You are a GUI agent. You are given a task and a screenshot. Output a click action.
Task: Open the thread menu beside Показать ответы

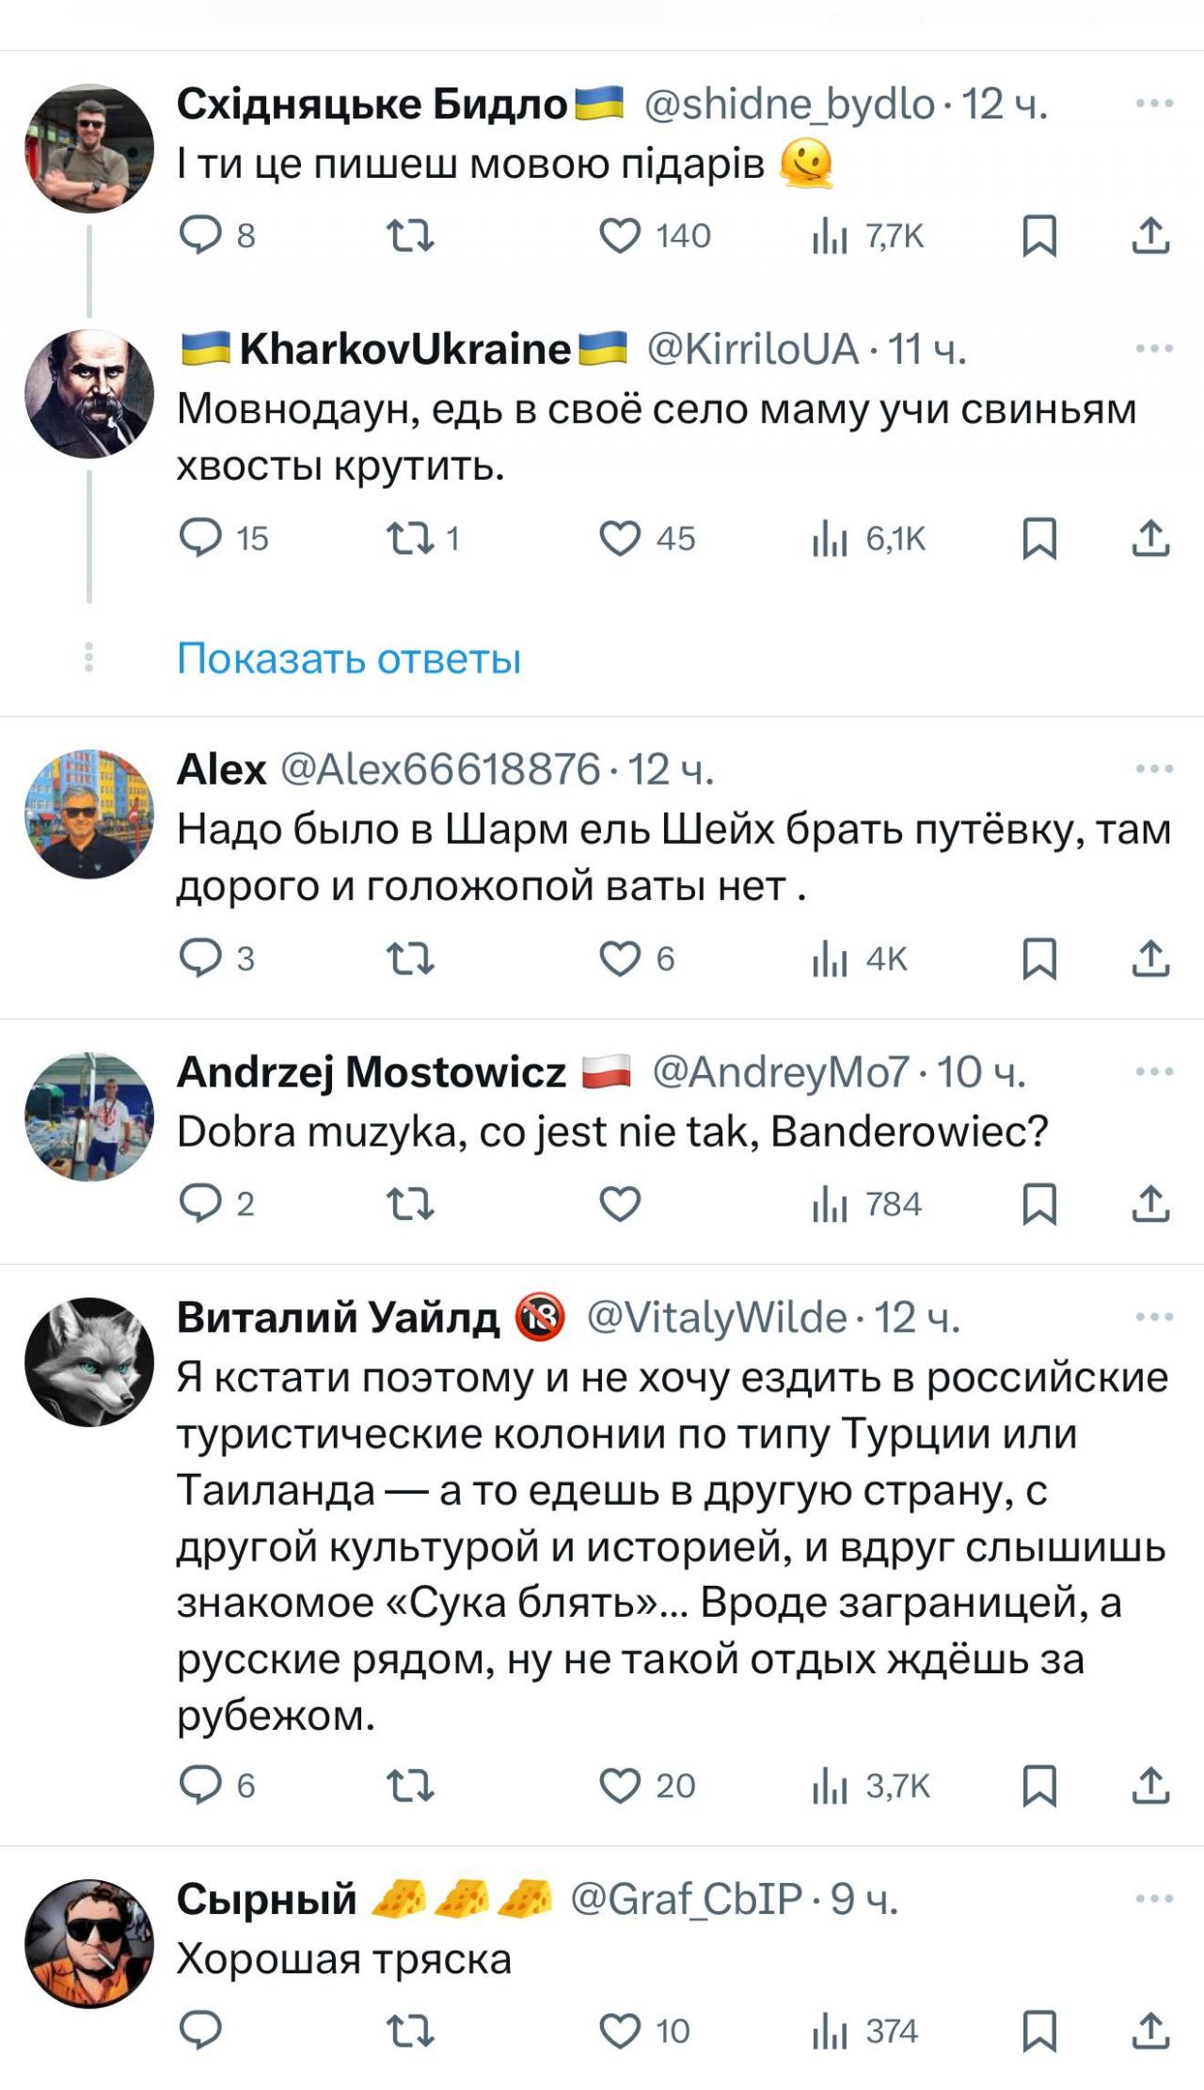89,658
